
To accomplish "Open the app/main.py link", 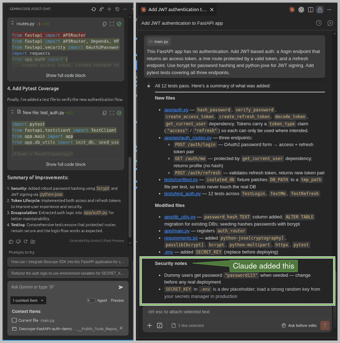I will [177, 231].
